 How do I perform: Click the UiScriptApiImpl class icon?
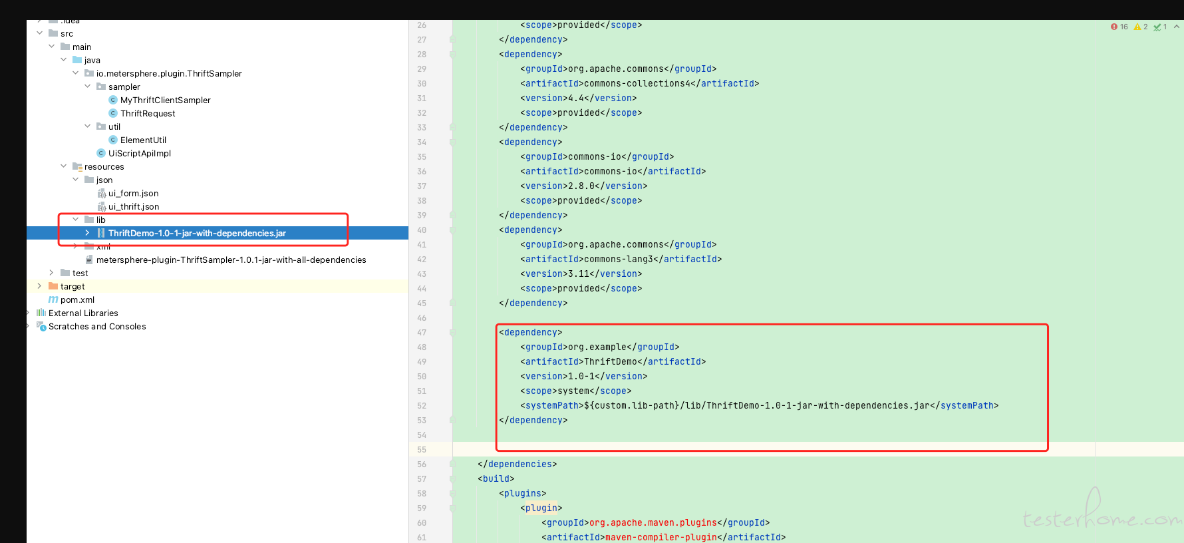point(101,153)
